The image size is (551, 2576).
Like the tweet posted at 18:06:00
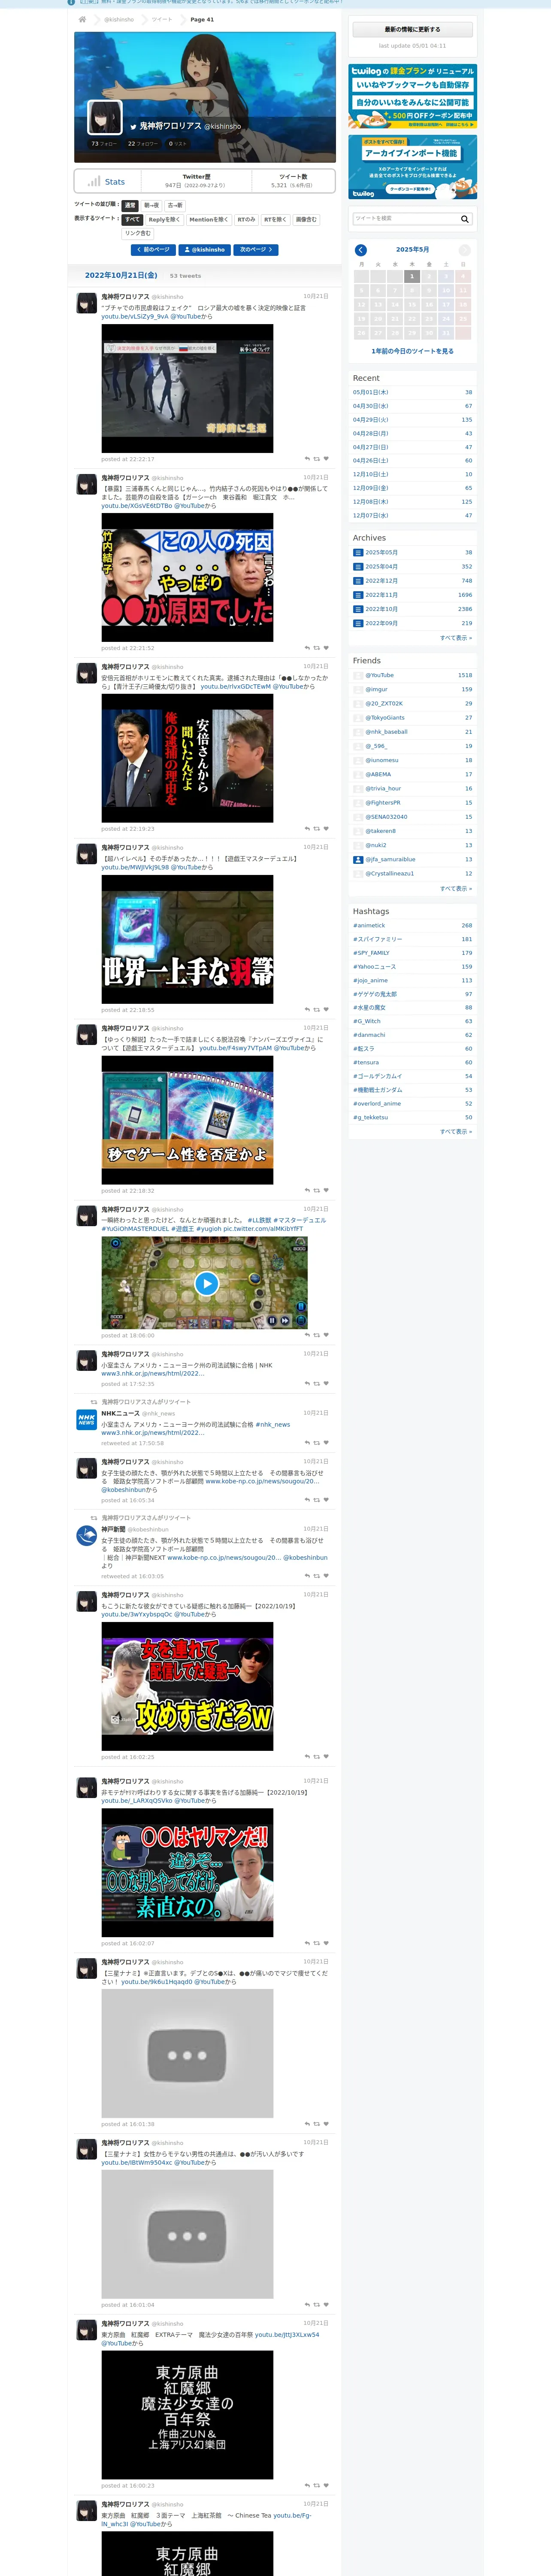[x=326, y=1335]
